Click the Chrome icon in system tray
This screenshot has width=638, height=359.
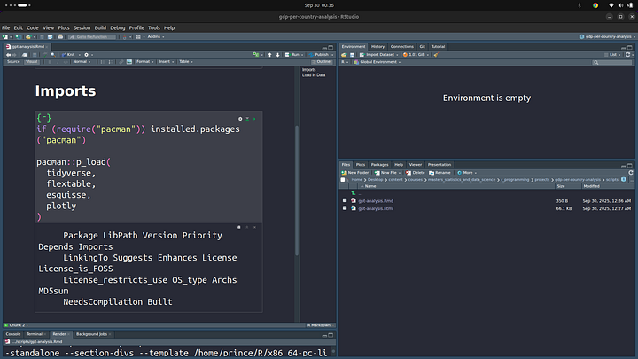tap(595, 5)
